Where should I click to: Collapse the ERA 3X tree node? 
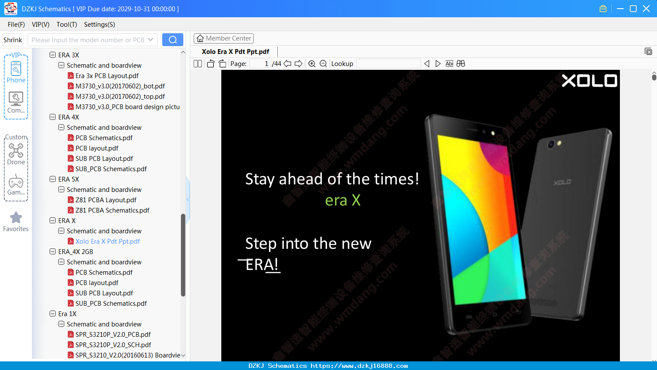click(x=53, y=55)
